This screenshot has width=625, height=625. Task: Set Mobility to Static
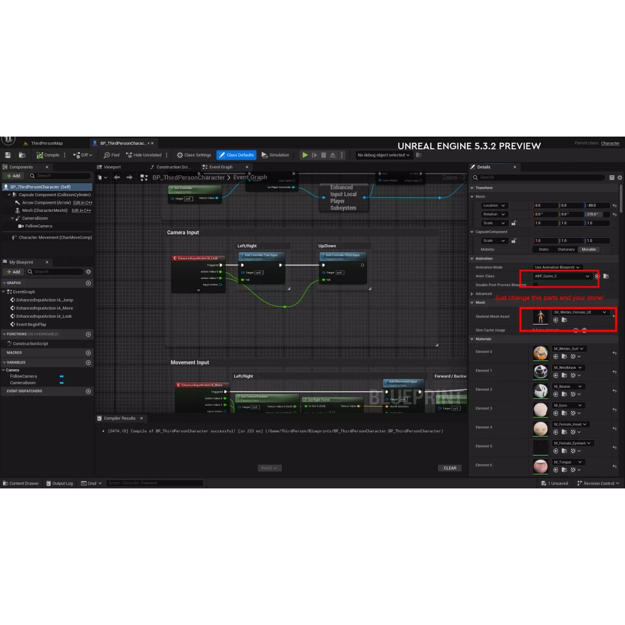[543, 249]
